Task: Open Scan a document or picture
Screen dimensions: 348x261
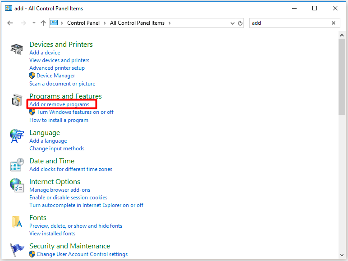Action: point(62,84)
